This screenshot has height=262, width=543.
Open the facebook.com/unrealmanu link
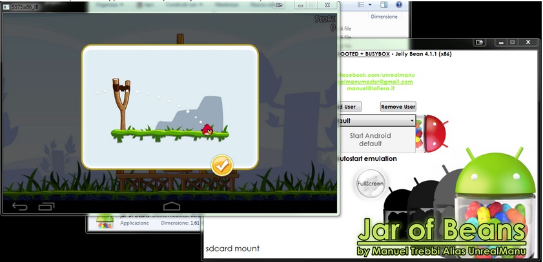pyautogui.click(x=374, y=75)
